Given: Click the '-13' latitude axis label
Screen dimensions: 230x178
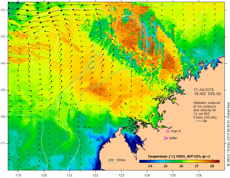Looking at the screenshot, I should pos(3,37).
